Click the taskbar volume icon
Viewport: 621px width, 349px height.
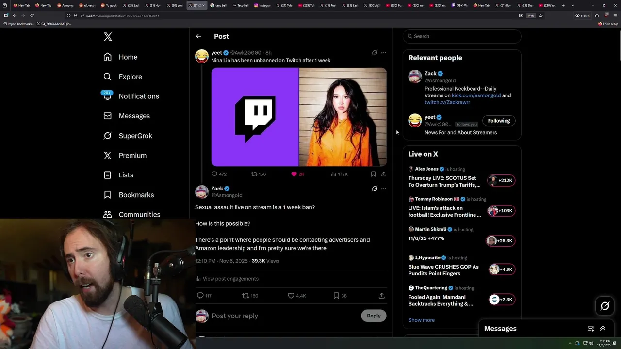coord(591,343)
